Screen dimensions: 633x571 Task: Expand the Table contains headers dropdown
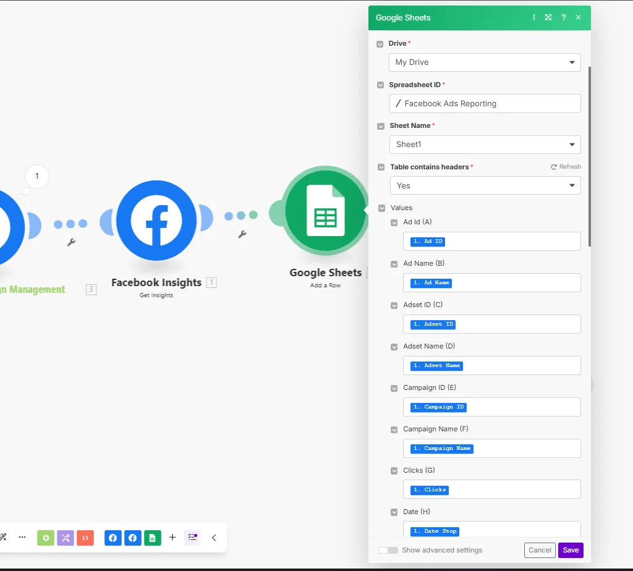485,185
